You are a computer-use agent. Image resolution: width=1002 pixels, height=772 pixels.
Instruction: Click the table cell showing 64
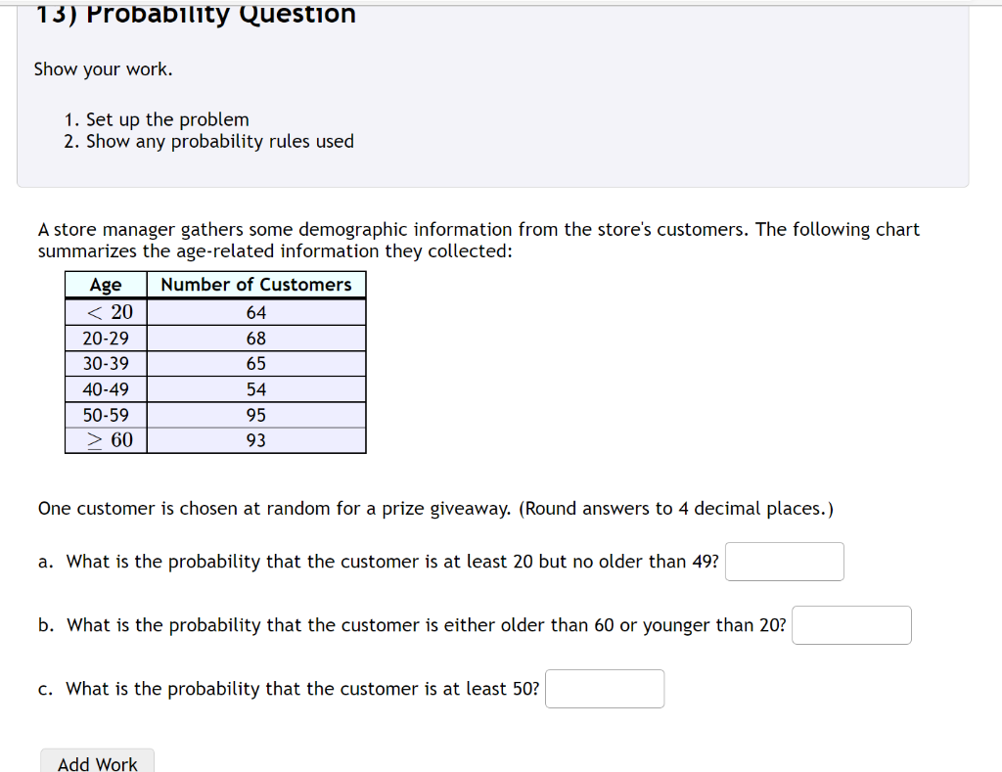[x=256, y=312]
